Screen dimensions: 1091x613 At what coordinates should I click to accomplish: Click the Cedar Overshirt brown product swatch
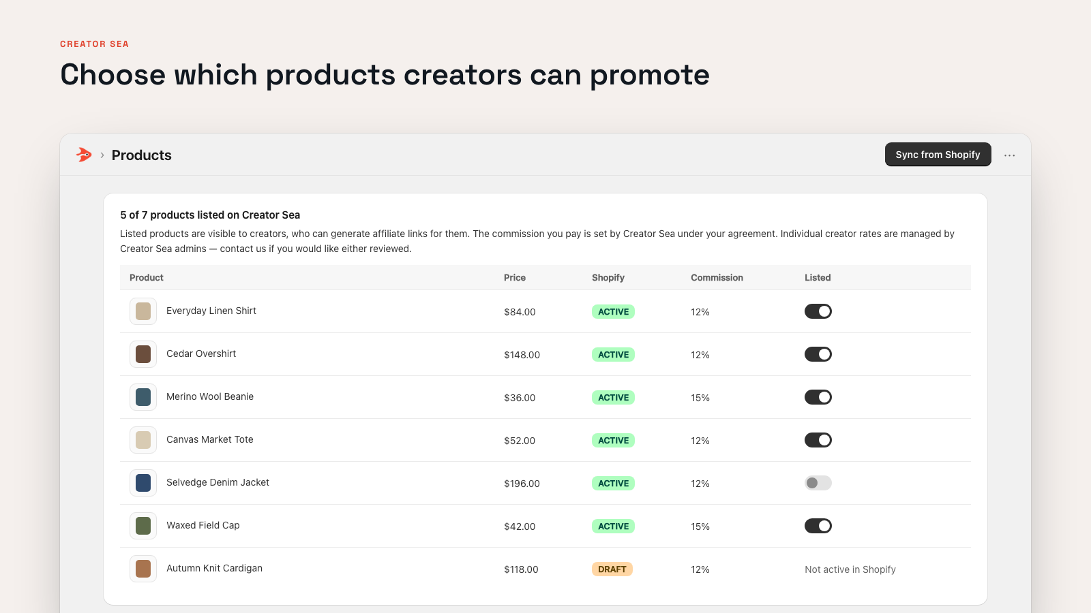pos(143,354)
